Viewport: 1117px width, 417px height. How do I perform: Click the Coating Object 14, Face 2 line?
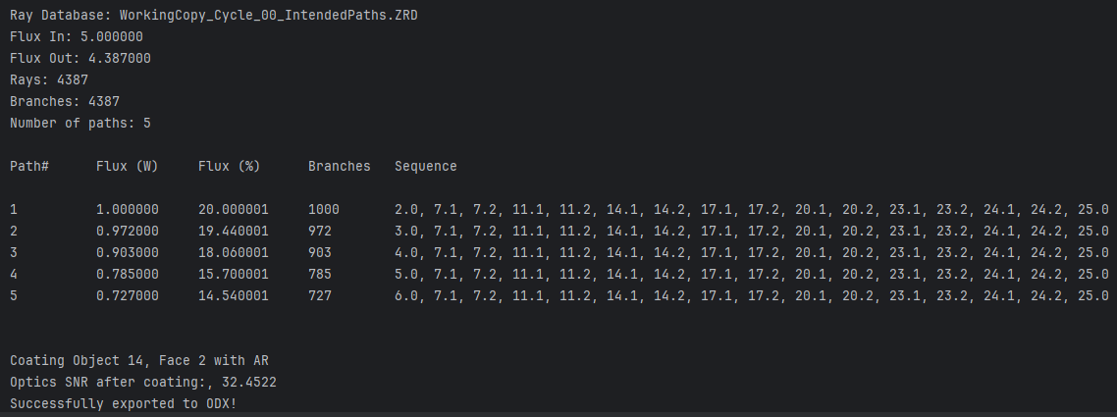pos(139,361)
